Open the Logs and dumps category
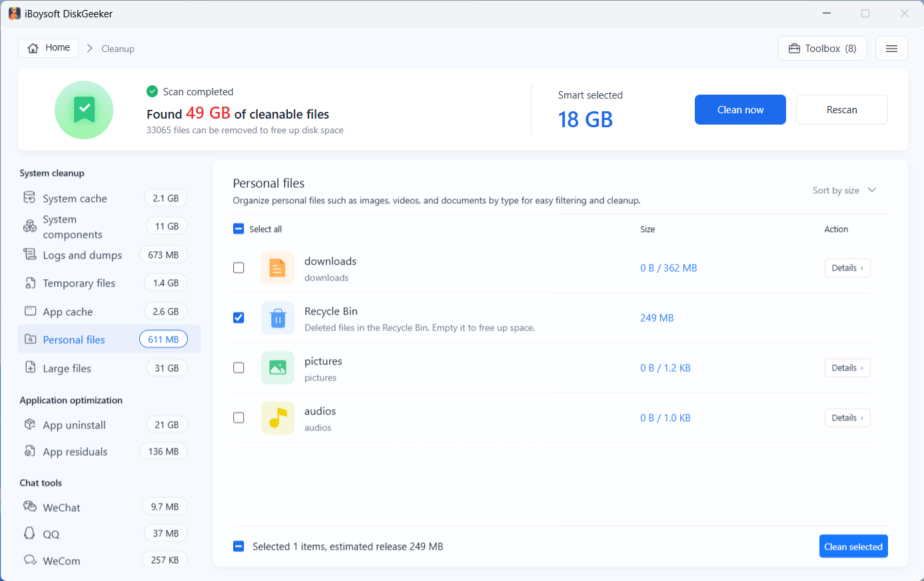Image resolution: width=924 pixels, height=581 pixels. click(109, 255)
